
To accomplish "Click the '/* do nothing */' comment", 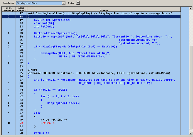I will (54, 120).
